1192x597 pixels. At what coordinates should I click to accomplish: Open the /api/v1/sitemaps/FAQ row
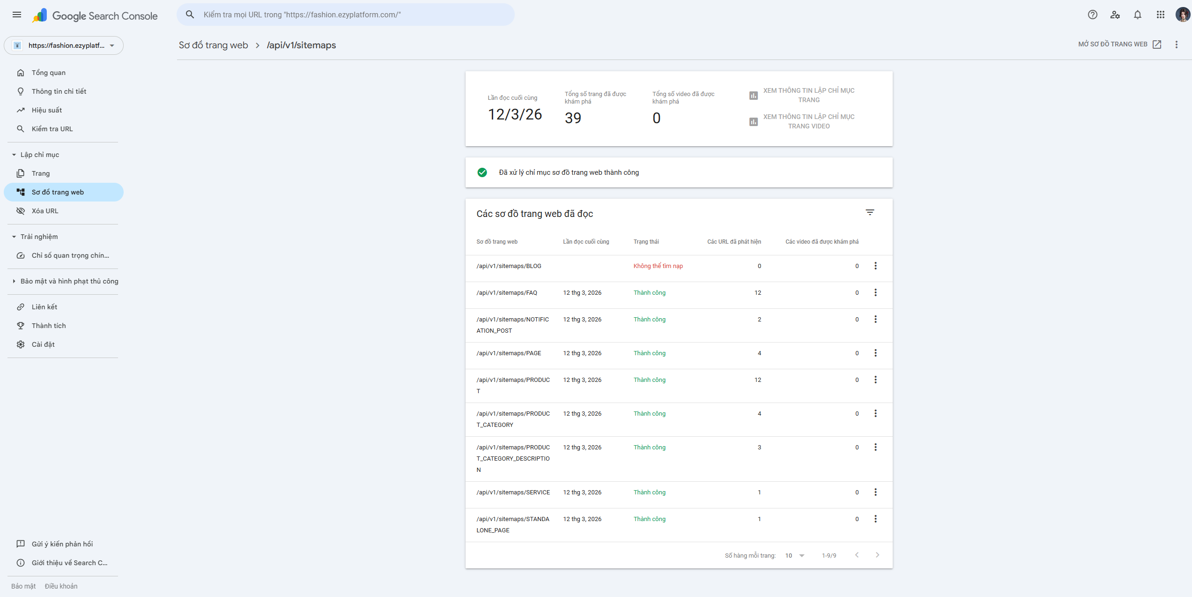pyautogui.click(x=507, y=293)
